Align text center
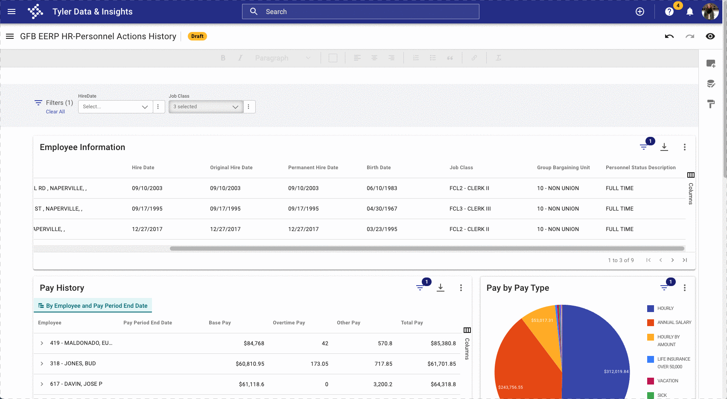Screen dimensions: 727x399 (x=374, y=58)
